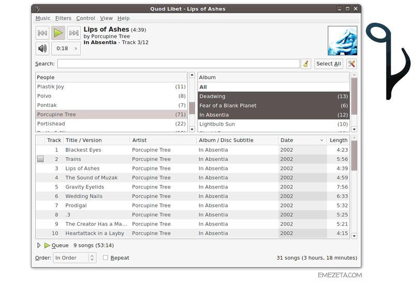Open browser preferences tools icon
This screenshot has height=284, width=414.
351,64
